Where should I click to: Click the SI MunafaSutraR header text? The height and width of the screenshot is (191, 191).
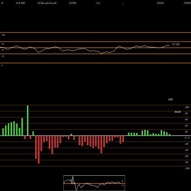pos(47,3)
